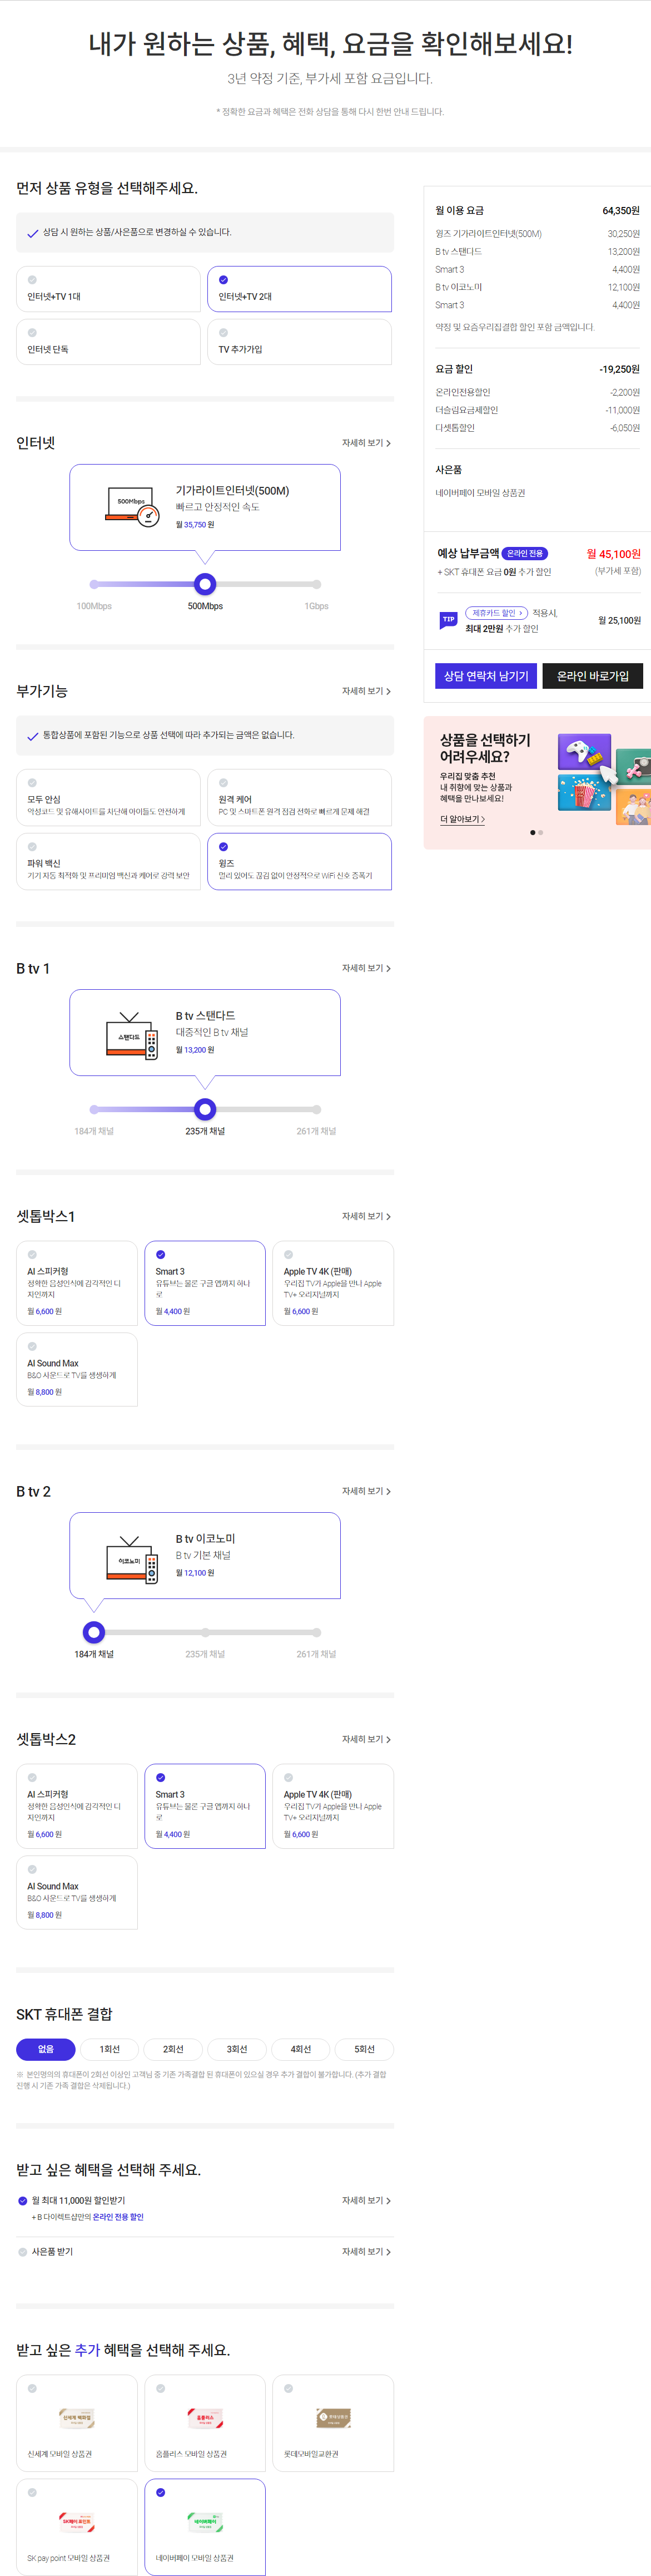This screenshot has height=2576, width=651.
Task: Pick 4회선 phone bundle tab
Action: pyautogui.click(x=301, y=2049)
